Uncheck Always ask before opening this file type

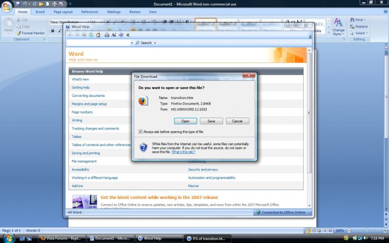[x=141, y=132]
